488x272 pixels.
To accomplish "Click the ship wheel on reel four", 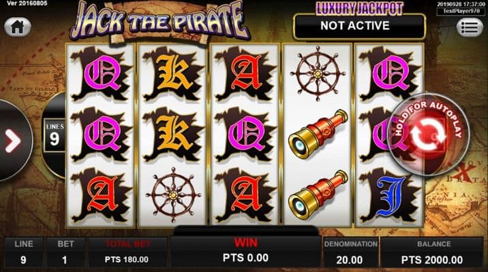I will pyautogui.click(x=318, y=73).
